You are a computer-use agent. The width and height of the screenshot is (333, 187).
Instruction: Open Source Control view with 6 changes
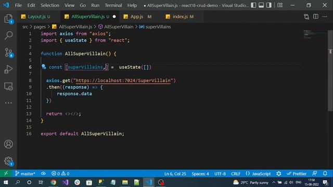8,52
